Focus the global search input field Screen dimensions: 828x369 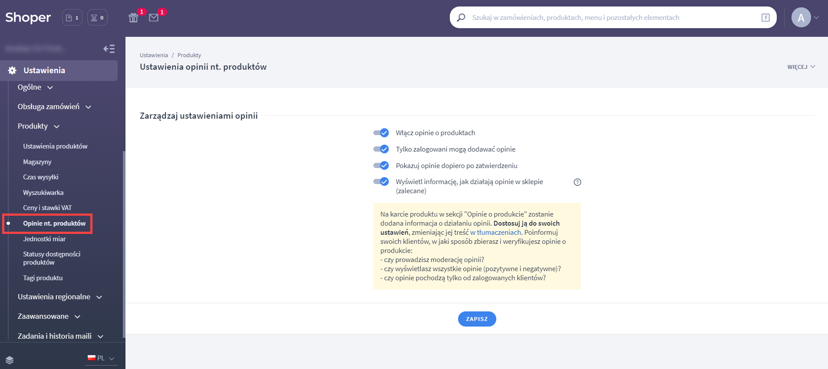pyautogui.click(x=613, y=17)
